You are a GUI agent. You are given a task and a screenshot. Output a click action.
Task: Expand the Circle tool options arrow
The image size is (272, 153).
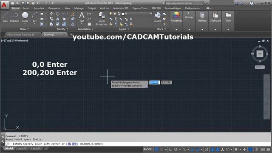(25, 24)
